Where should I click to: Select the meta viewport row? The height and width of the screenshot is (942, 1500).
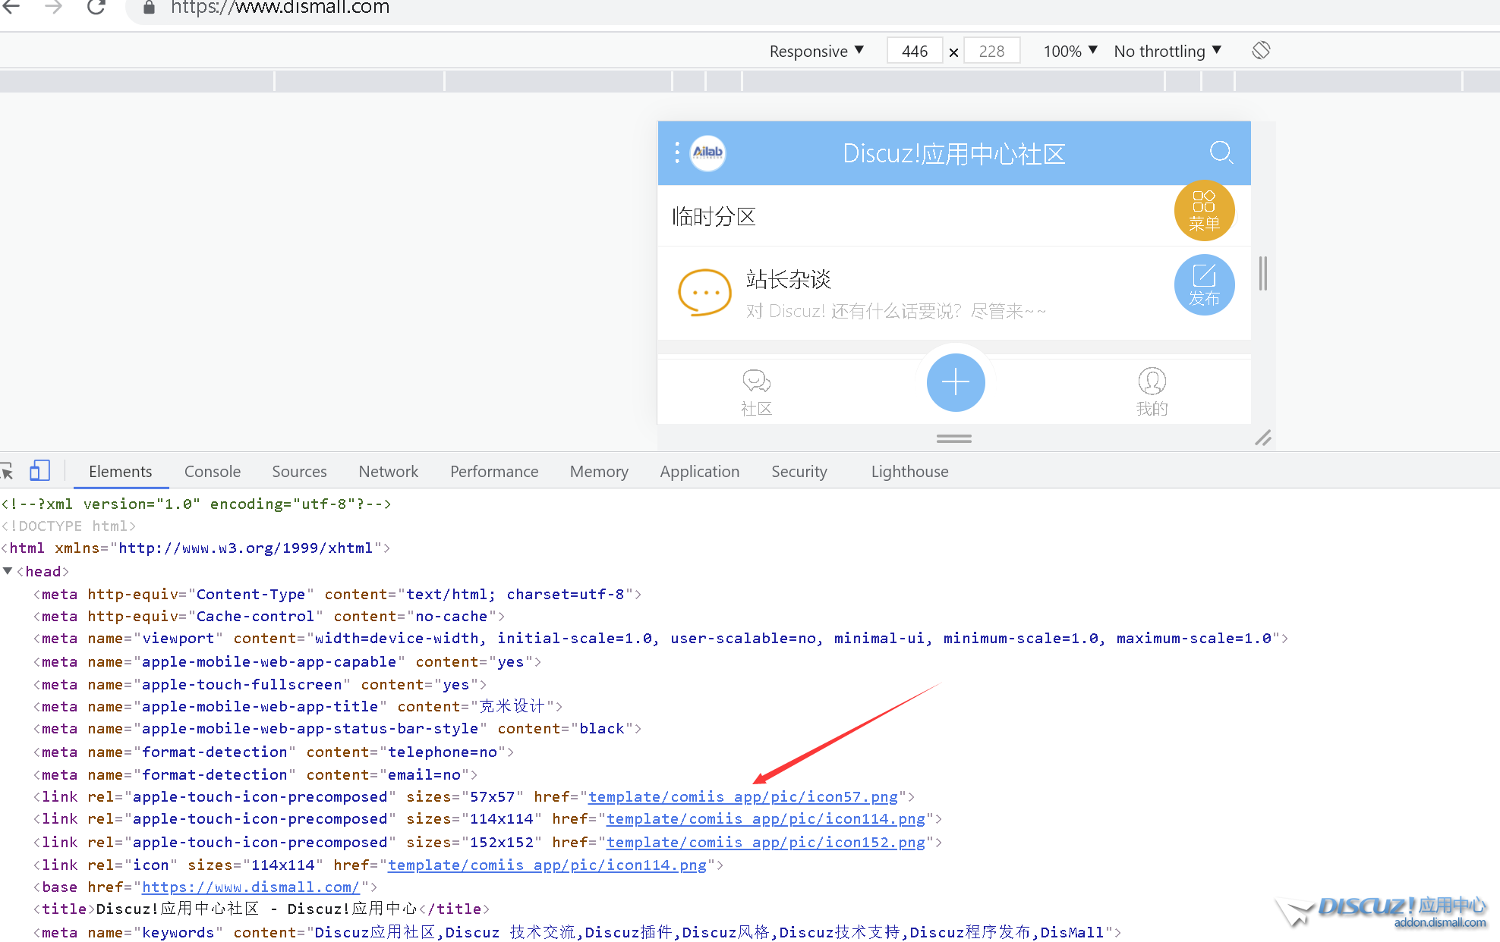pyautogui.click(x=660, y=638)
